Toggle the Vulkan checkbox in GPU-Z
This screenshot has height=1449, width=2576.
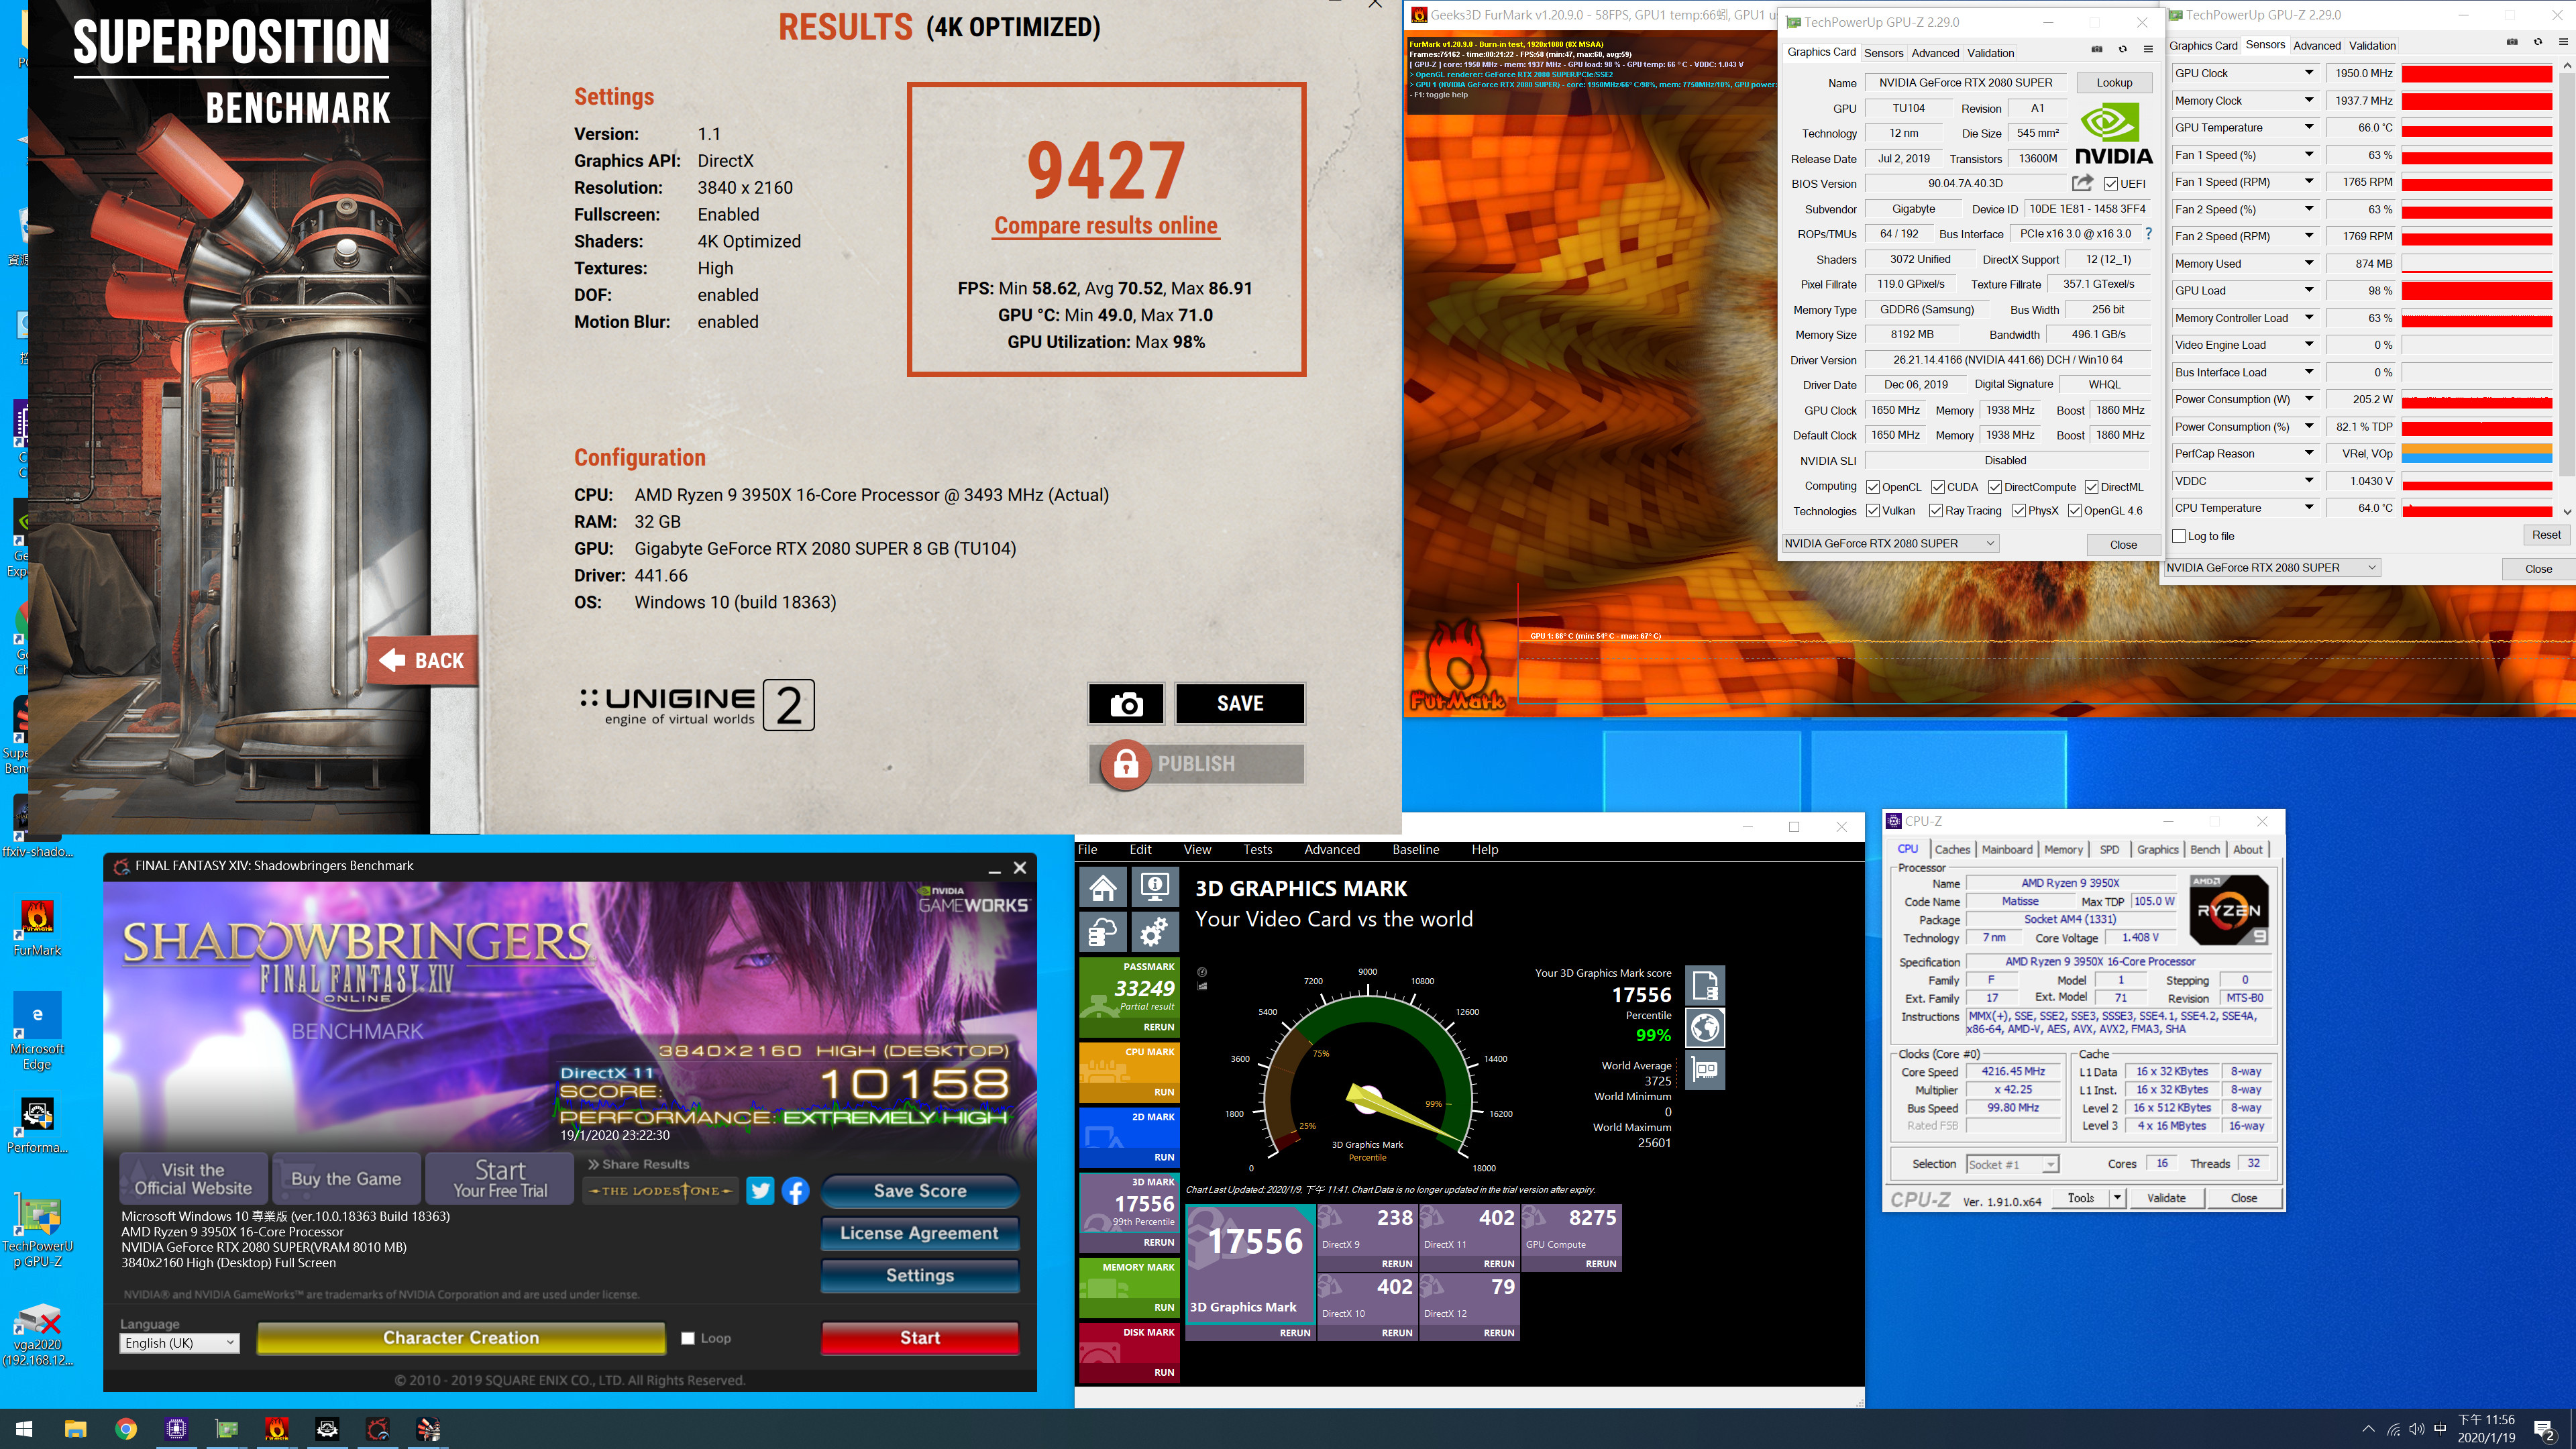pyautogui.click(x=1873, y=511)
